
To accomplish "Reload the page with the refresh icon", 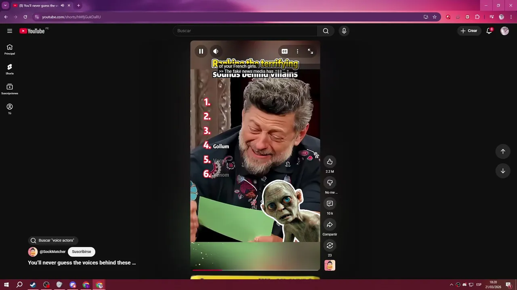I will tap(25, 17).
